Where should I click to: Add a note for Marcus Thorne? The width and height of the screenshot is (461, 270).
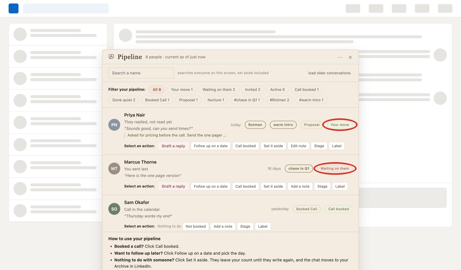300,186
